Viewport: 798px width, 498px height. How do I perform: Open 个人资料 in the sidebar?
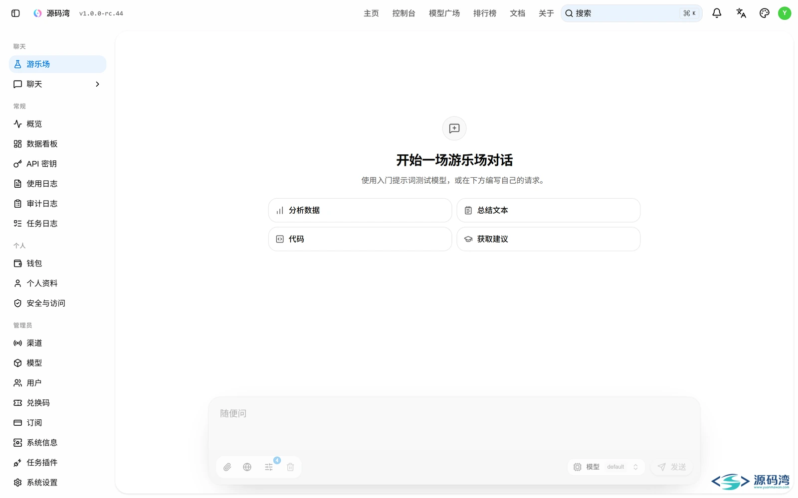[x=58, y=283]
